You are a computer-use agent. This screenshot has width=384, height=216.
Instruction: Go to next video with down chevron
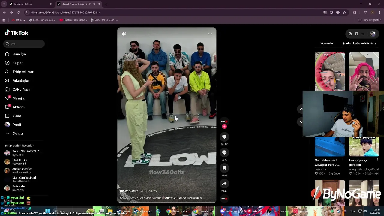(301, 122)
